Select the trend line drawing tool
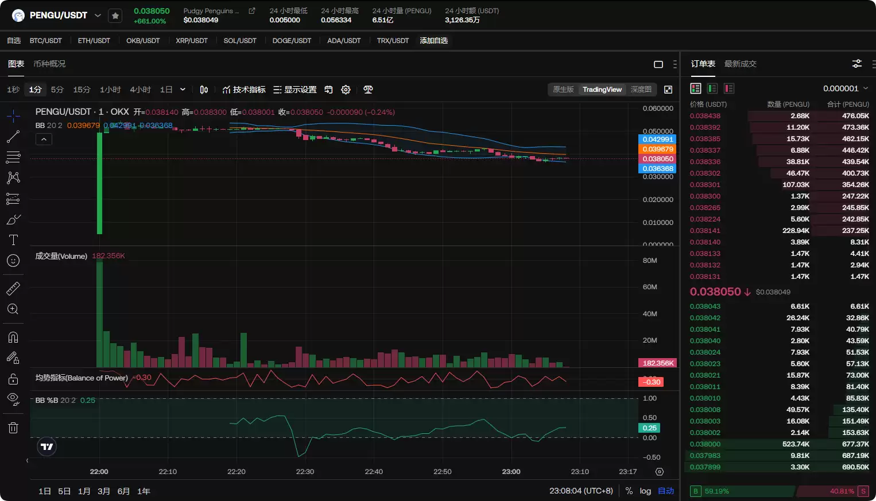The height and width of the screenshot is (501, 876). pyautogui.click(x=13, y=137)
